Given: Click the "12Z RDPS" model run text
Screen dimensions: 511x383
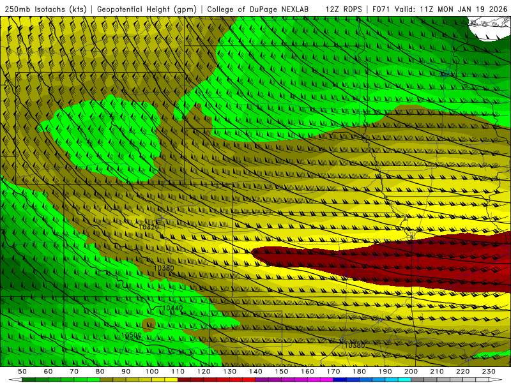Looking at the screenshot, I should [344, 10].
